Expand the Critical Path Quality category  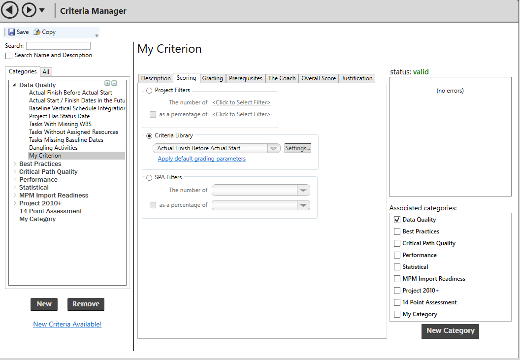coord(15,172)
